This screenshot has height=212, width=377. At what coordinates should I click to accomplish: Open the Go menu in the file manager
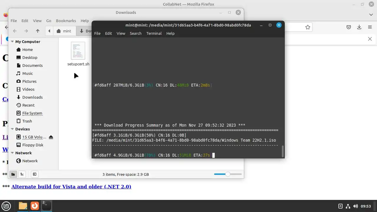[49, 21]
